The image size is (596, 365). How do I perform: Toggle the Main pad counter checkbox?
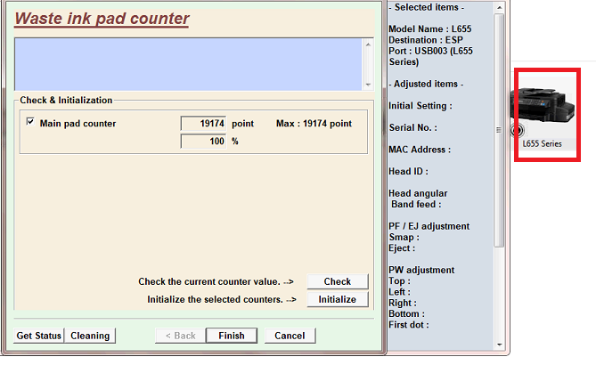(31, 123)
